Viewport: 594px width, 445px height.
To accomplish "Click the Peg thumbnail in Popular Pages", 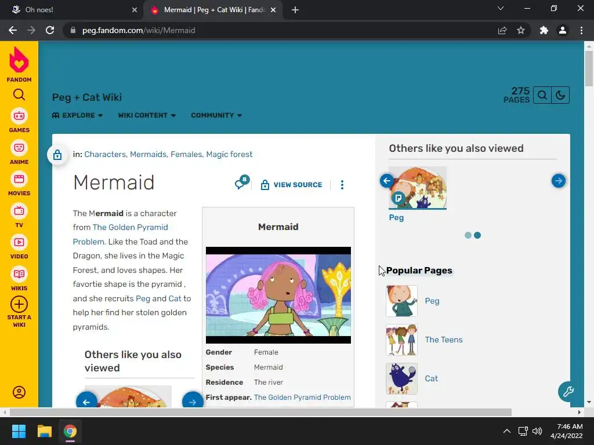I will coord(401,301).
